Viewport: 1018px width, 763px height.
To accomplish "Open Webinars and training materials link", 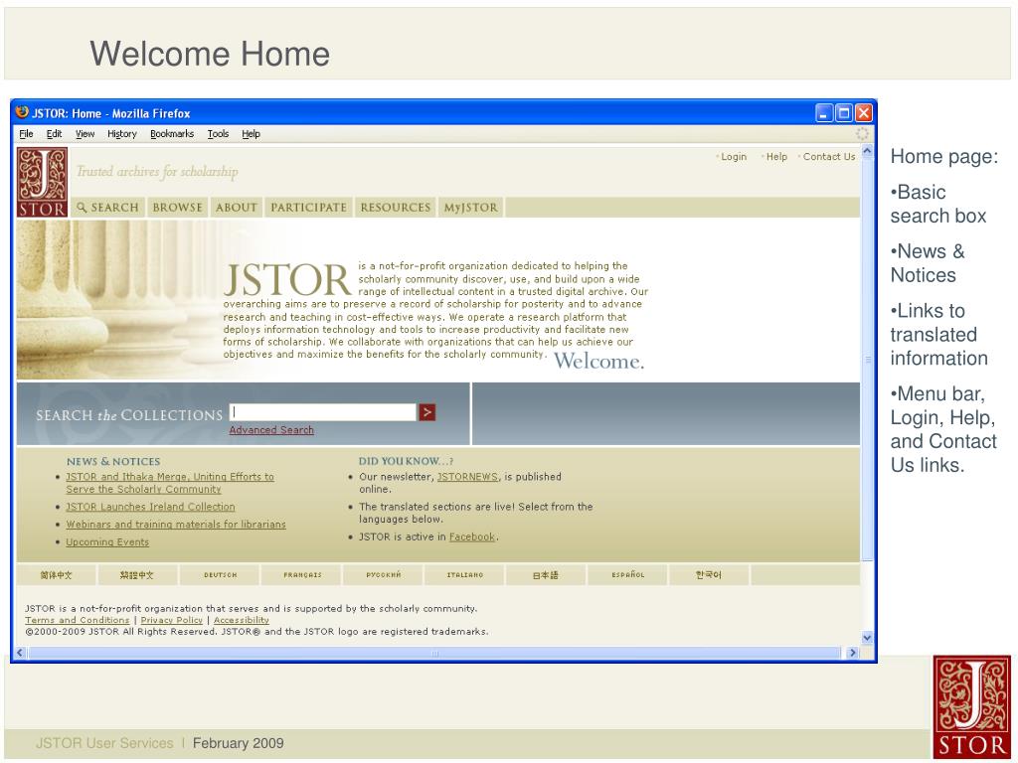I will coord(175,525).
